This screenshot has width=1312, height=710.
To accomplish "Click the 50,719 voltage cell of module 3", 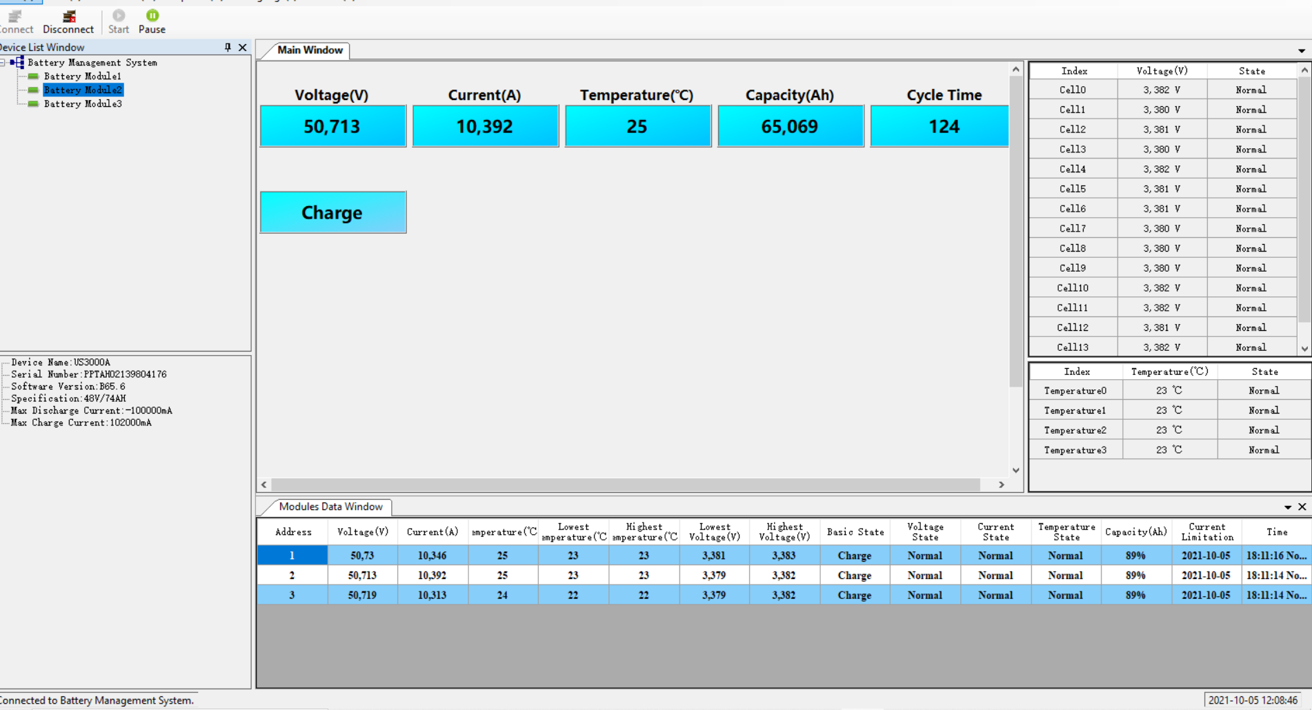I will point(363,595).
